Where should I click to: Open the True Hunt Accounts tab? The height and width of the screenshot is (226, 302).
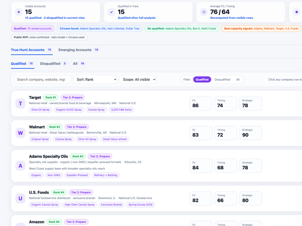pos(32,50)
